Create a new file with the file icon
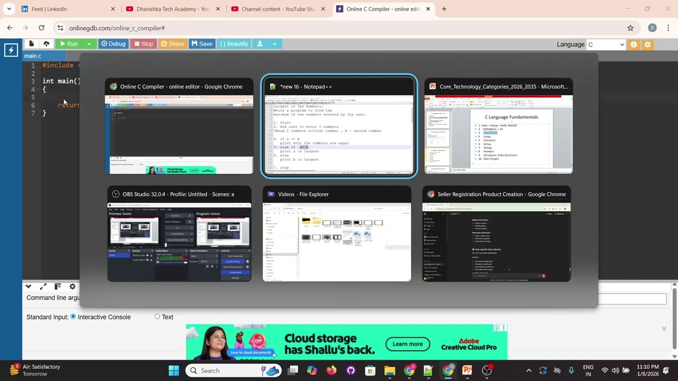Viewport: 678px width, 381px height. [x=31, y=44]
